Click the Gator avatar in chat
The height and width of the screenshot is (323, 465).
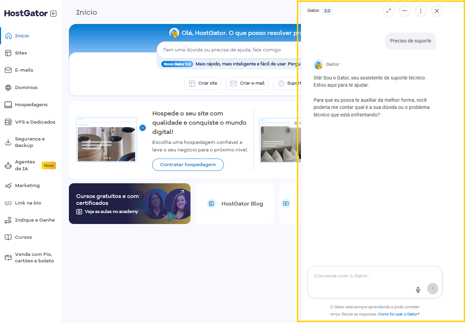click(x=318, y=64)
